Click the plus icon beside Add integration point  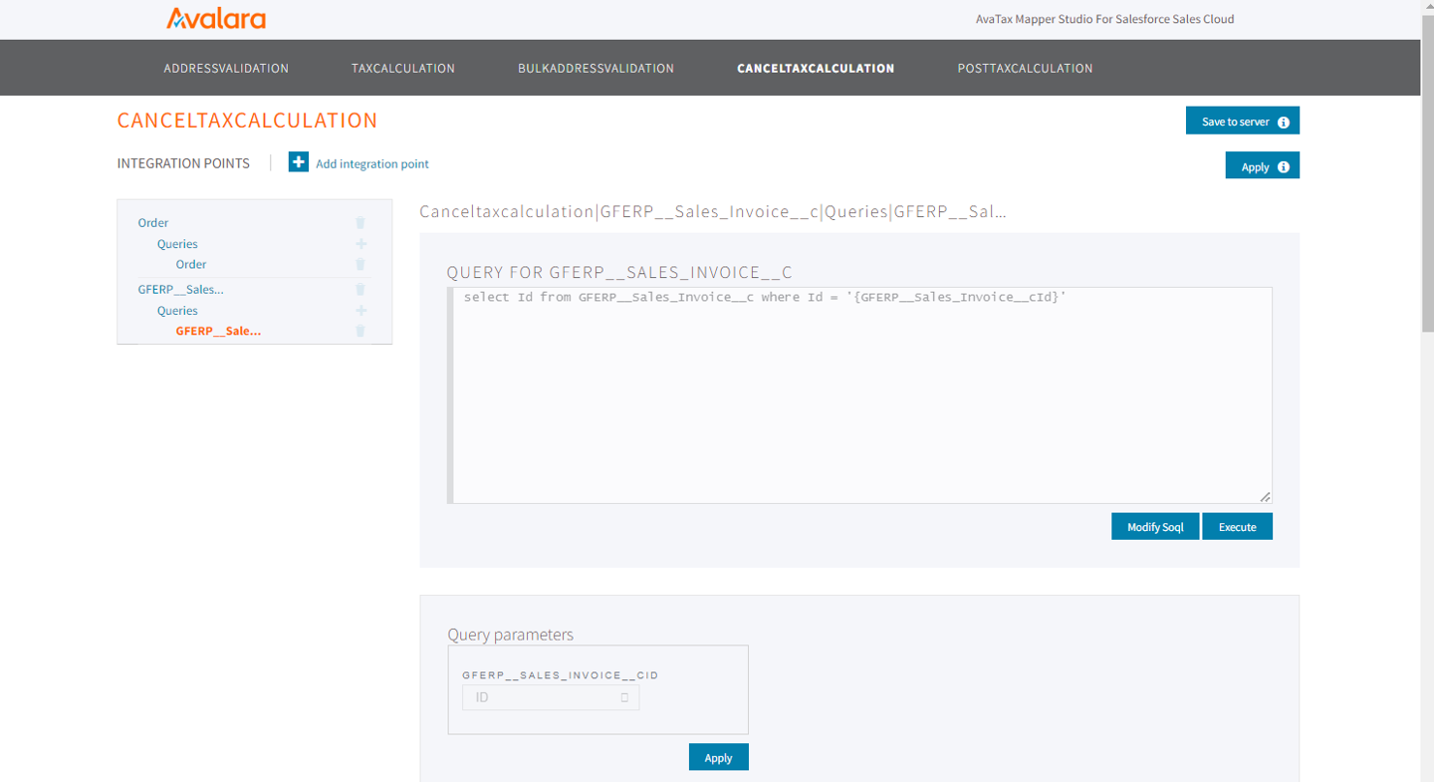pos(299,161)
